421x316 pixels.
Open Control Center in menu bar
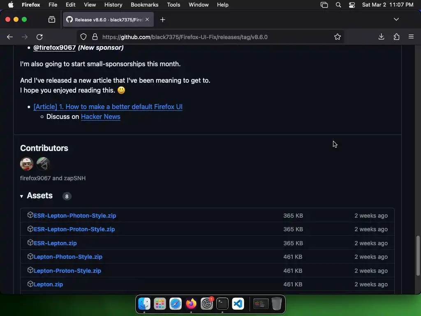pos(352,5)
